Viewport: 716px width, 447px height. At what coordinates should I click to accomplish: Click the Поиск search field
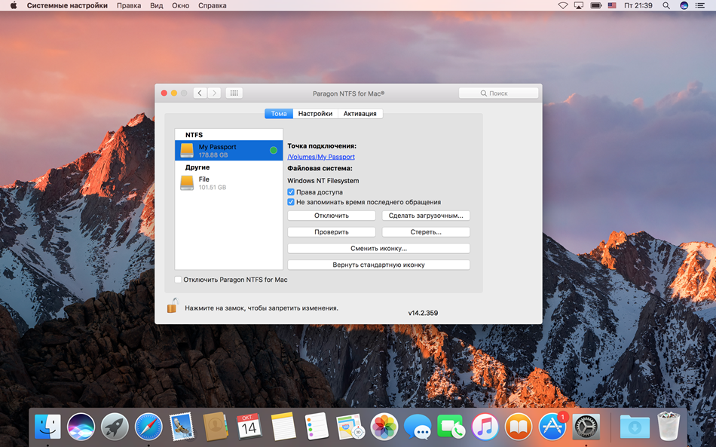(x=499, y=93)
